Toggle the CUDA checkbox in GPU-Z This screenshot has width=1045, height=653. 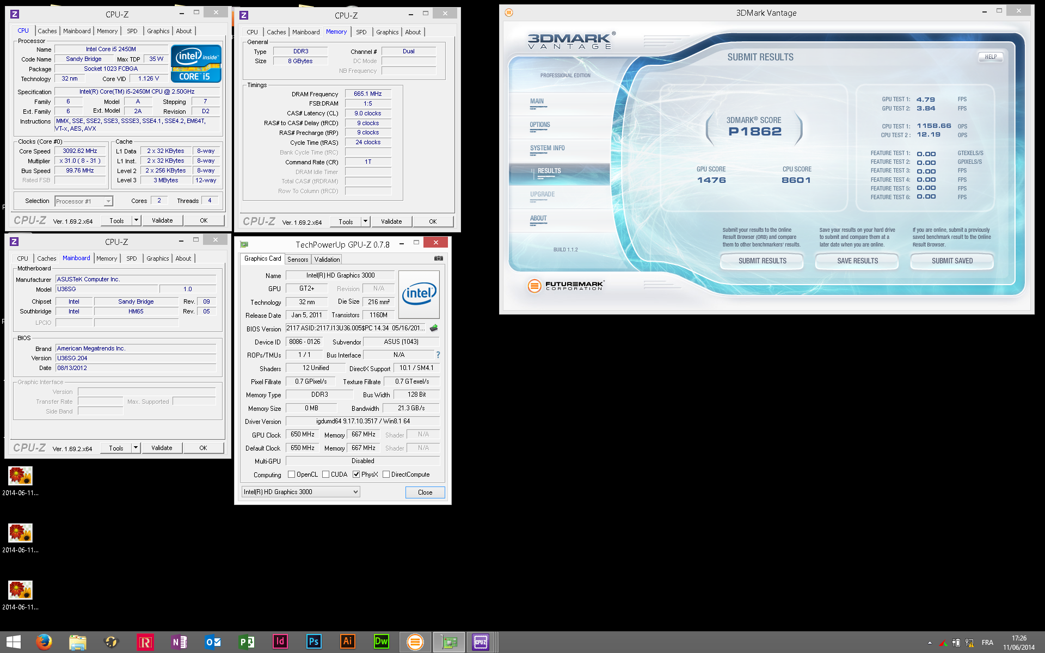325,475
